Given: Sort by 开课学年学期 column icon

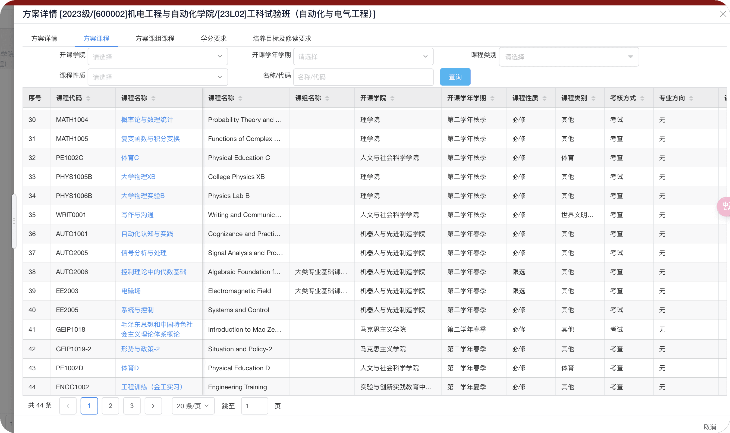Looking at the screenshot, I should tap(492, 98).
